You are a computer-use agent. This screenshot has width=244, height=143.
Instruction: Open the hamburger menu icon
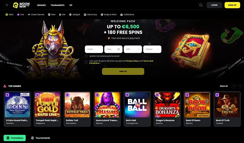point(7,5)
